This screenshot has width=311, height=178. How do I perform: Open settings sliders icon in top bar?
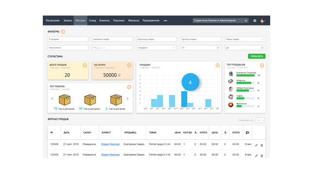click(x=255, y=20)
